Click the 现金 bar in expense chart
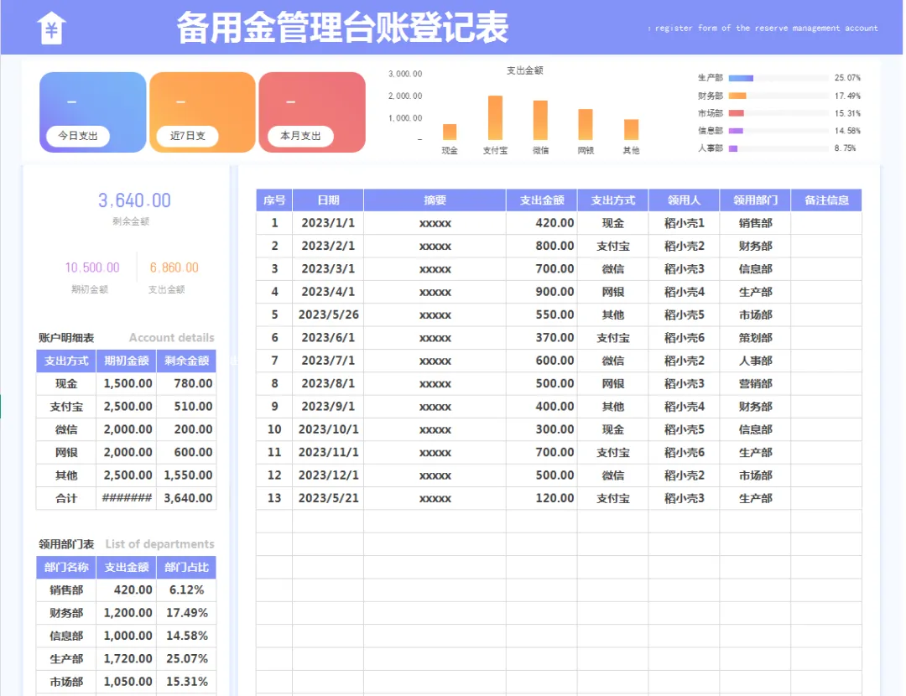906x696 pixels. 450,132
